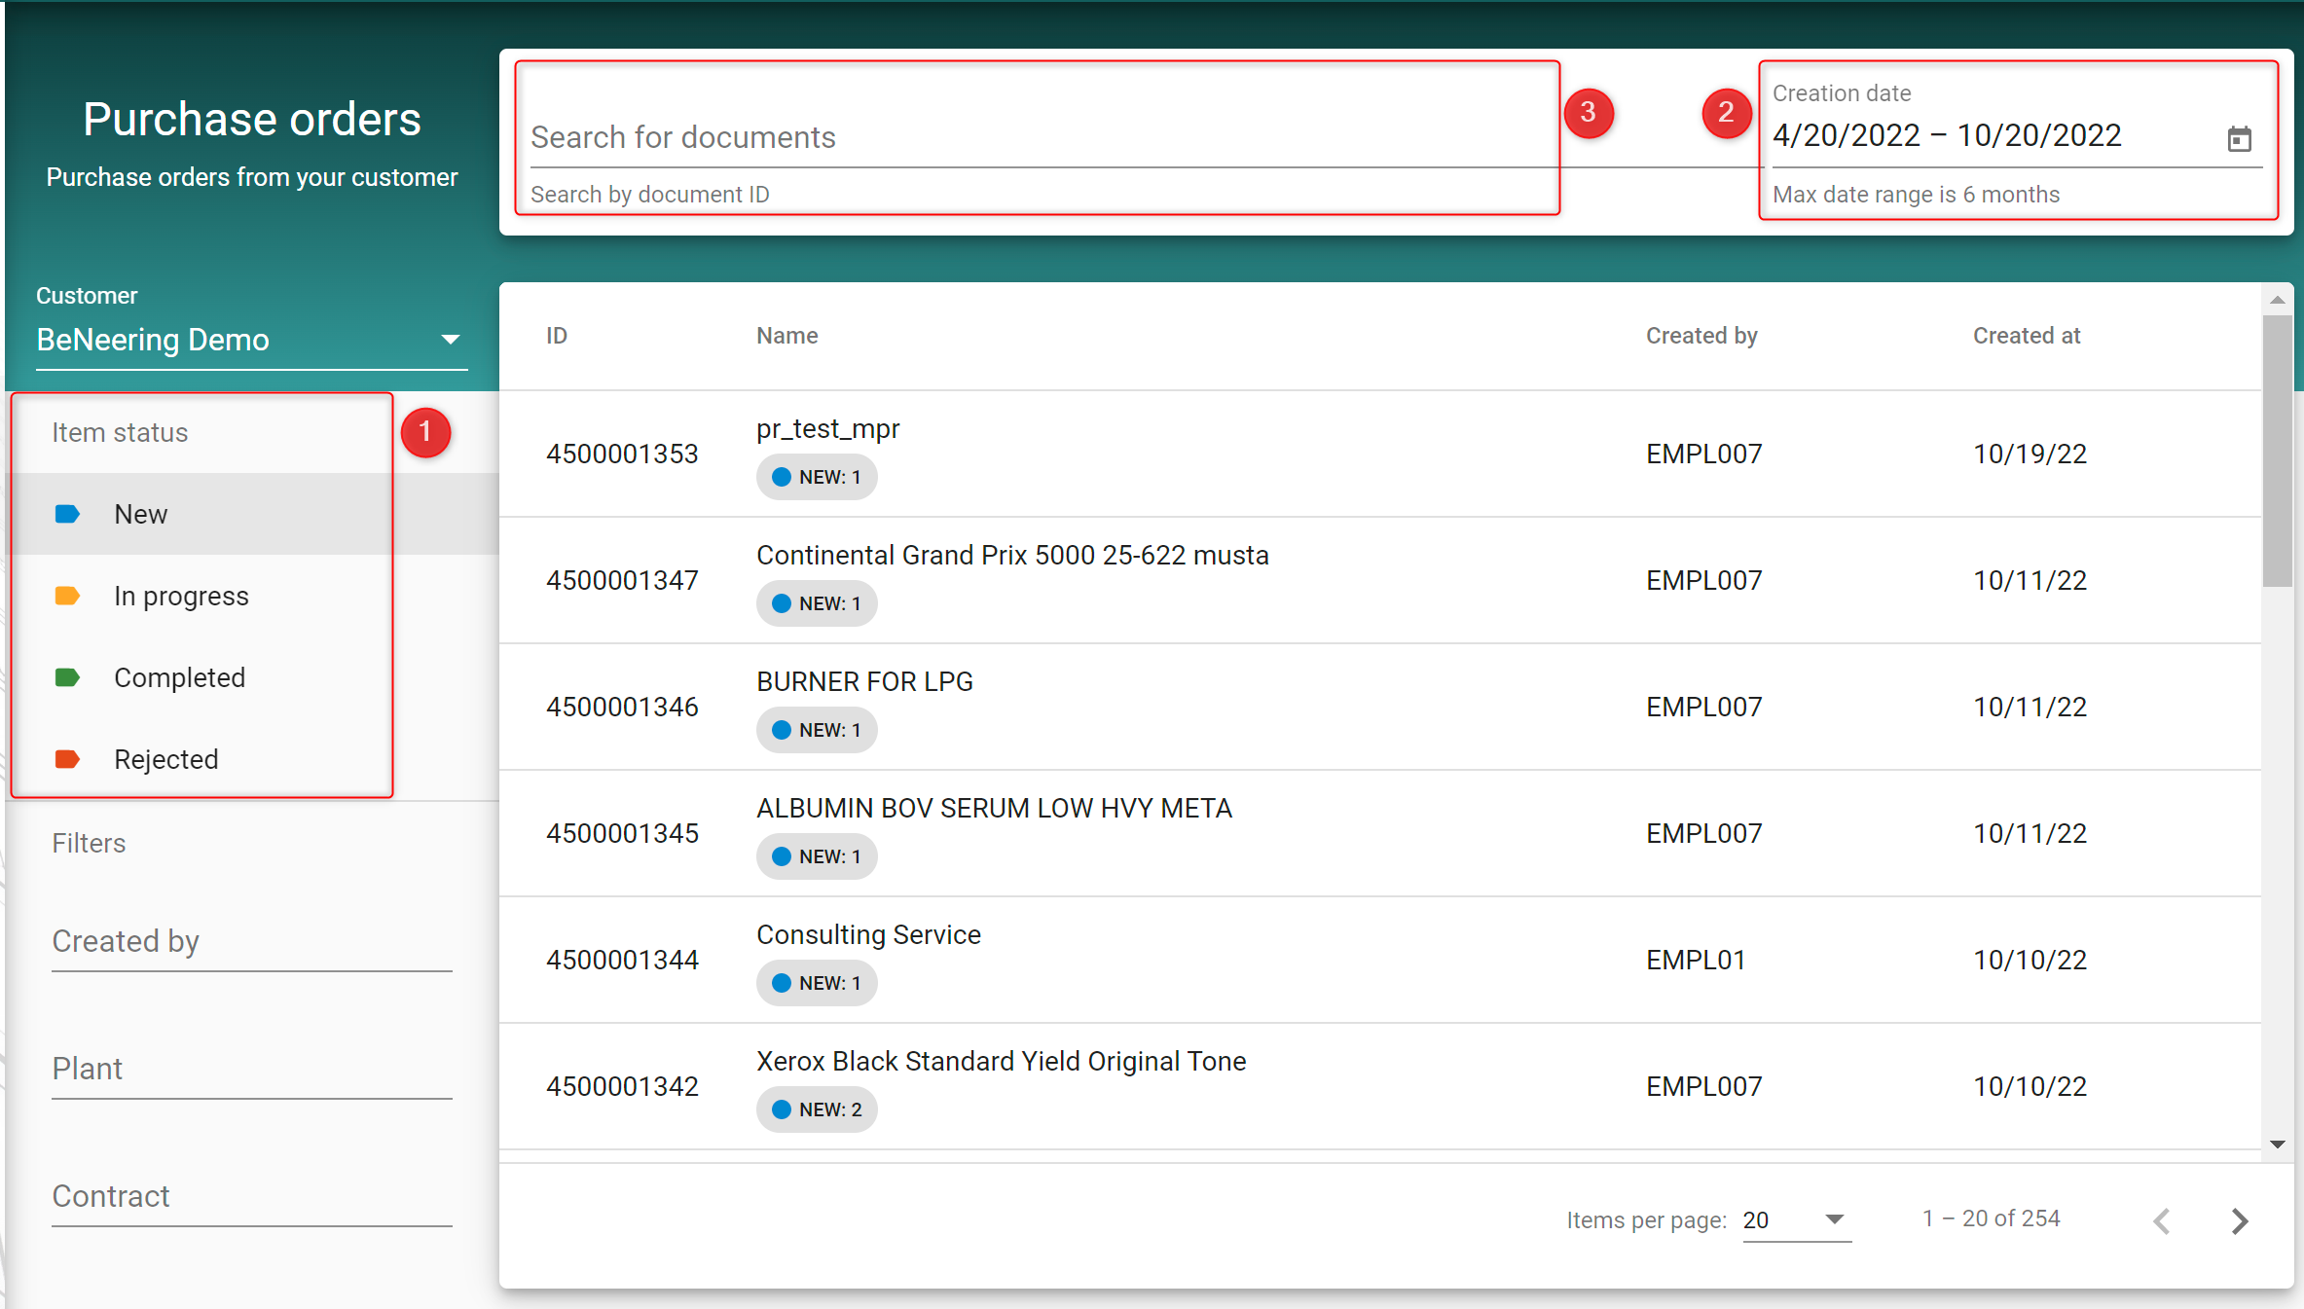Screen dimensions: 2304x1309
Task: Click NEW: 2 badge on Xerox order
Action: pos(817,1109)
